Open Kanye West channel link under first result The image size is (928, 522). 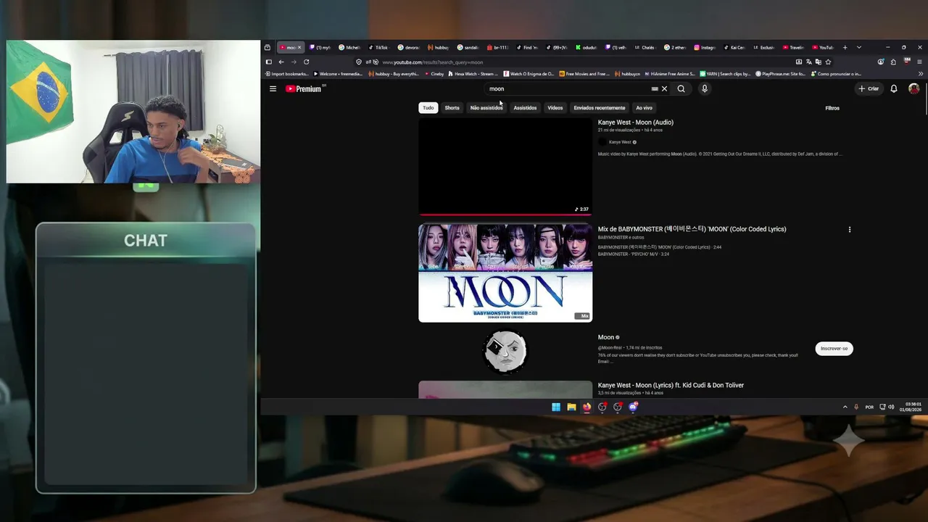click(x=620, y=142)
